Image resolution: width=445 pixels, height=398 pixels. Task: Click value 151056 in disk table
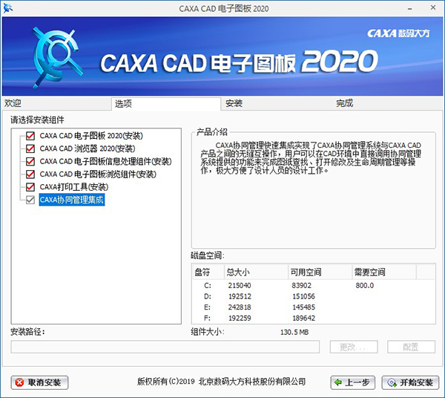(303, 296)
